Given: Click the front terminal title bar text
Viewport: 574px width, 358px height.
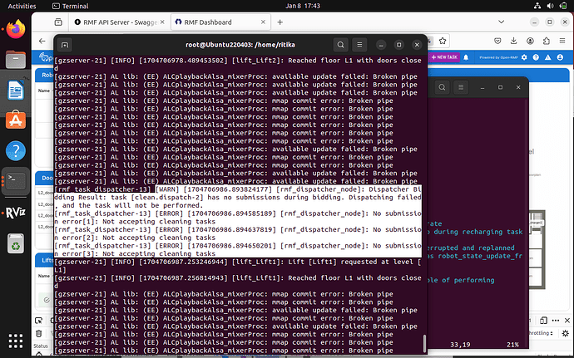Looking at the screenshot, I should click(240, 45).
